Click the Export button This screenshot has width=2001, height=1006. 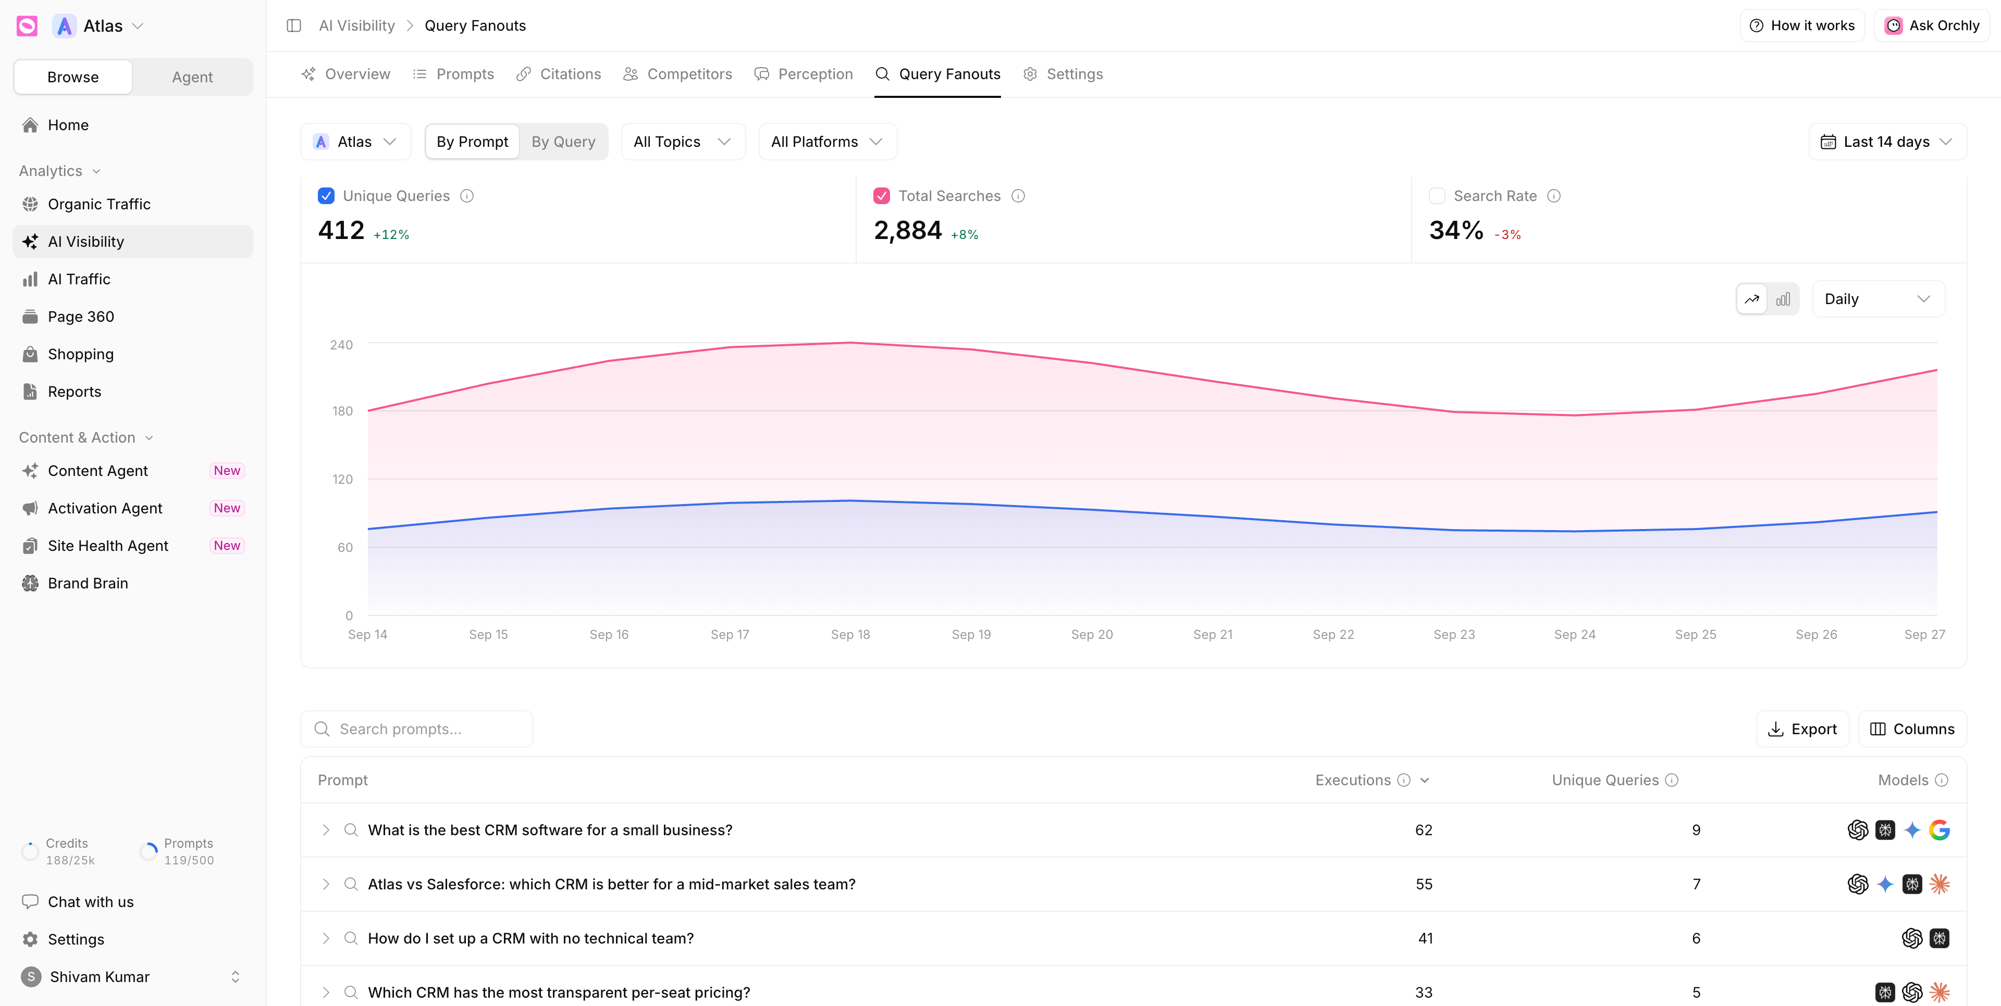click(1802, 729)
